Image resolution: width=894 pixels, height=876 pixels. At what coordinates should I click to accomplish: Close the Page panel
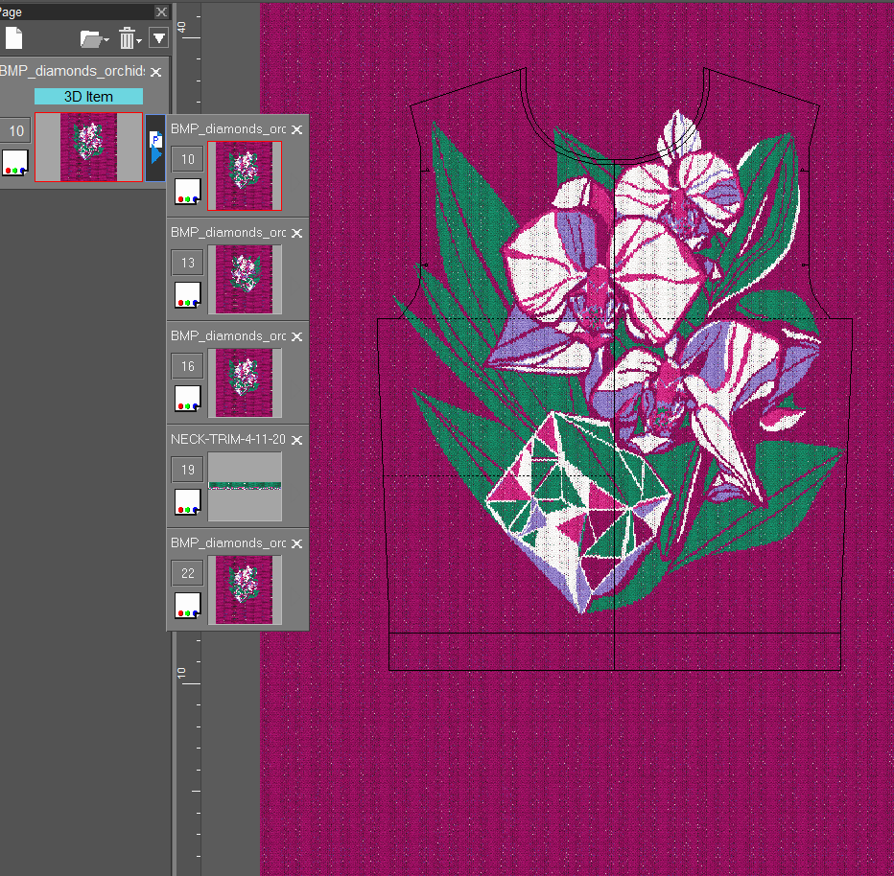tap(162, 12)
